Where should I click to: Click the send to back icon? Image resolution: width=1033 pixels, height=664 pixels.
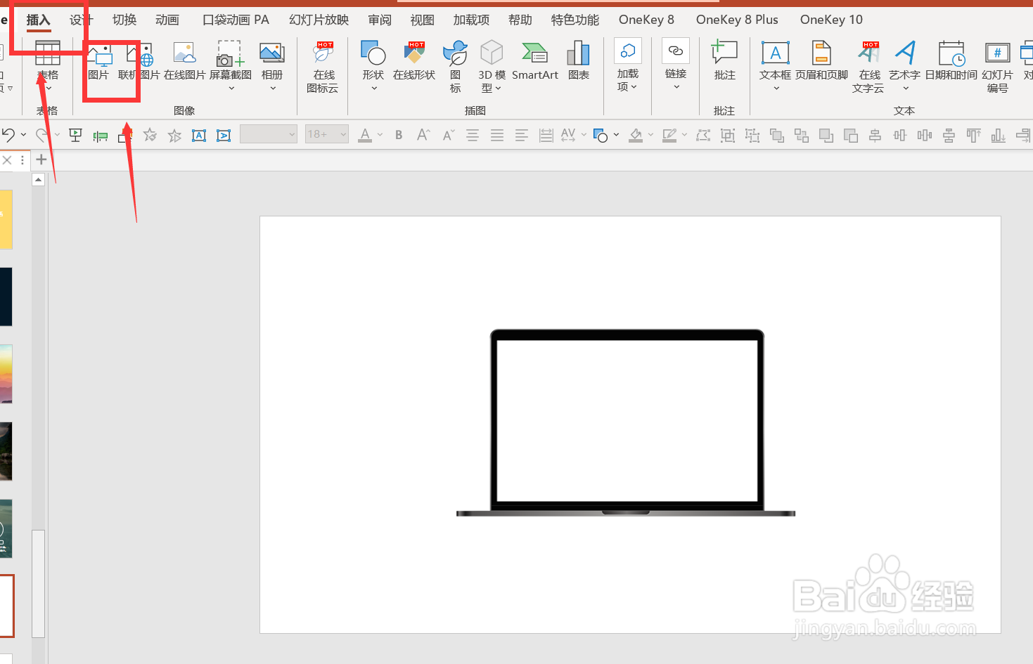(802, 136)
